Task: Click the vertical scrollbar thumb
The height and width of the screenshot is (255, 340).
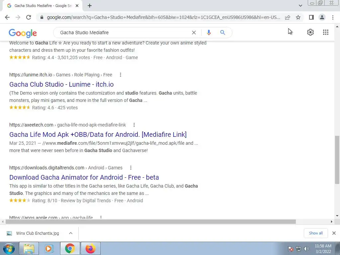Action: [337, 160]
